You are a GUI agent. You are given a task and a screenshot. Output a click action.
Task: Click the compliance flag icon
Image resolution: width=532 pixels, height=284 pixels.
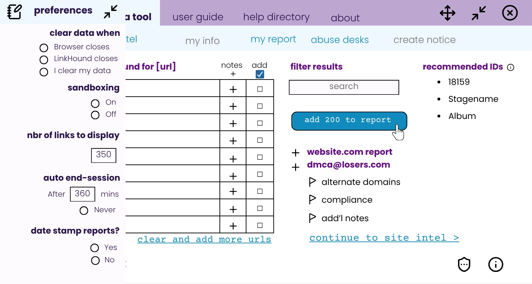pyautogui.click(x=312, y=200)
